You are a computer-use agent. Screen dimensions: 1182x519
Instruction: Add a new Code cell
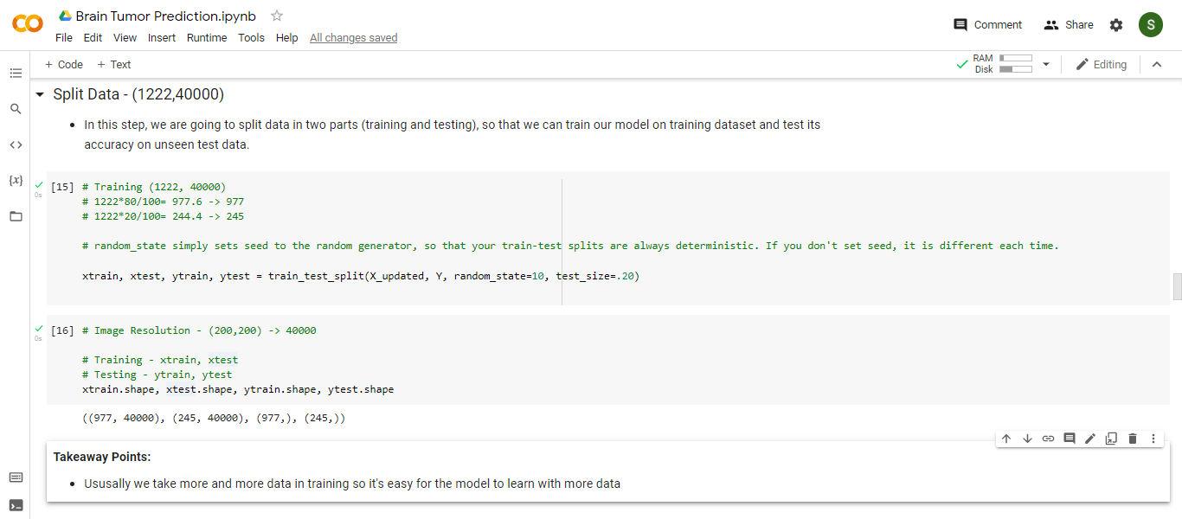coord(64,64)
